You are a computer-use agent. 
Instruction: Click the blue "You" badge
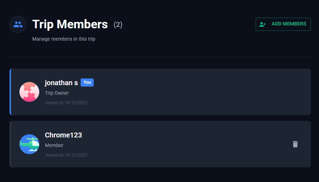(87, 82)
